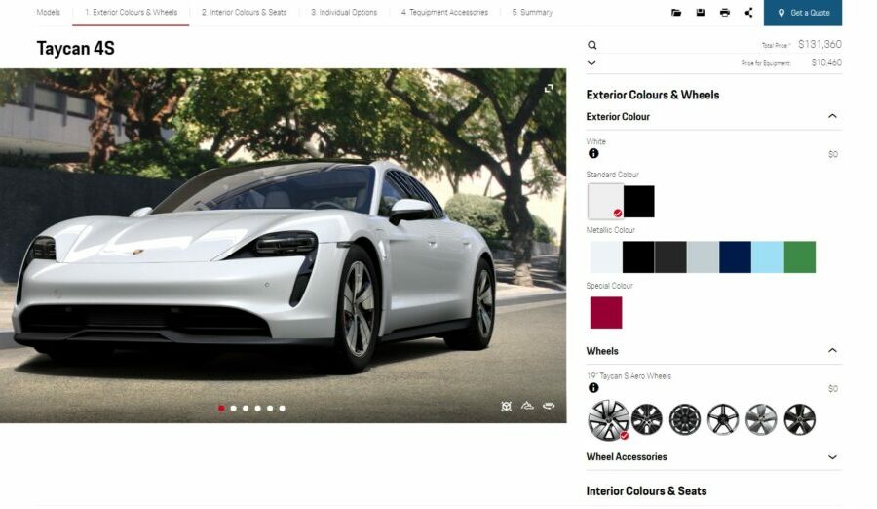This screenshot has height=509, width=877.
Task: Show the first car image via red dot
Action: (221, 409)
